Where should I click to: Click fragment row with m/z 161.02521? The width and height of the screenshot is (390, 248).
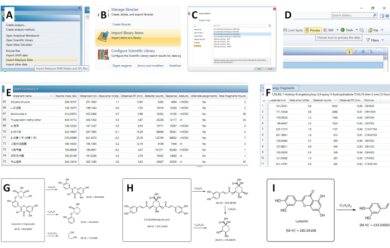point(325,106)
